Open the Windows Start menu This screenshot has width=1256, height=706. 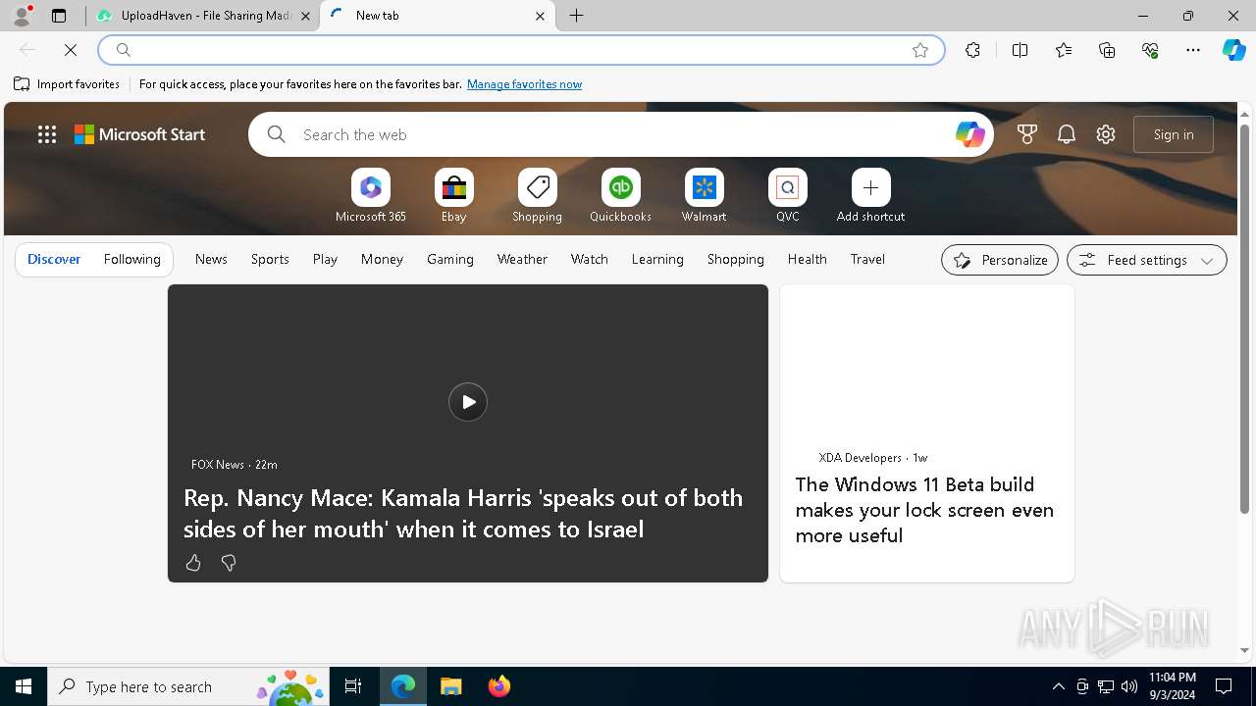click(x=24, y=686)
